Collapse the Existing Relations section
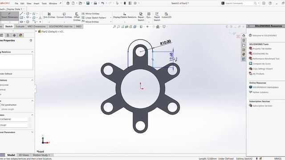 point(32,52)
